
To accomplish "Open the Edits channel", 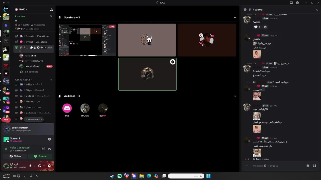I will (34, 84).
